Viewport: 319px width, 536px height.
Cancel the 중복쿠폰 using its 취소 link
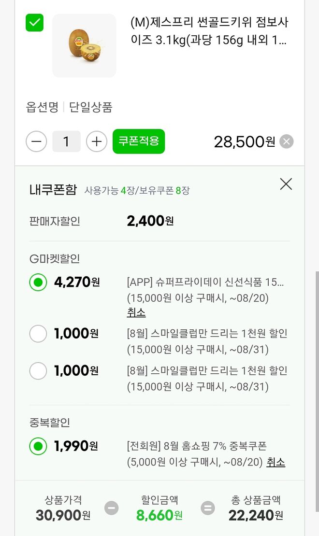point(275,462)
